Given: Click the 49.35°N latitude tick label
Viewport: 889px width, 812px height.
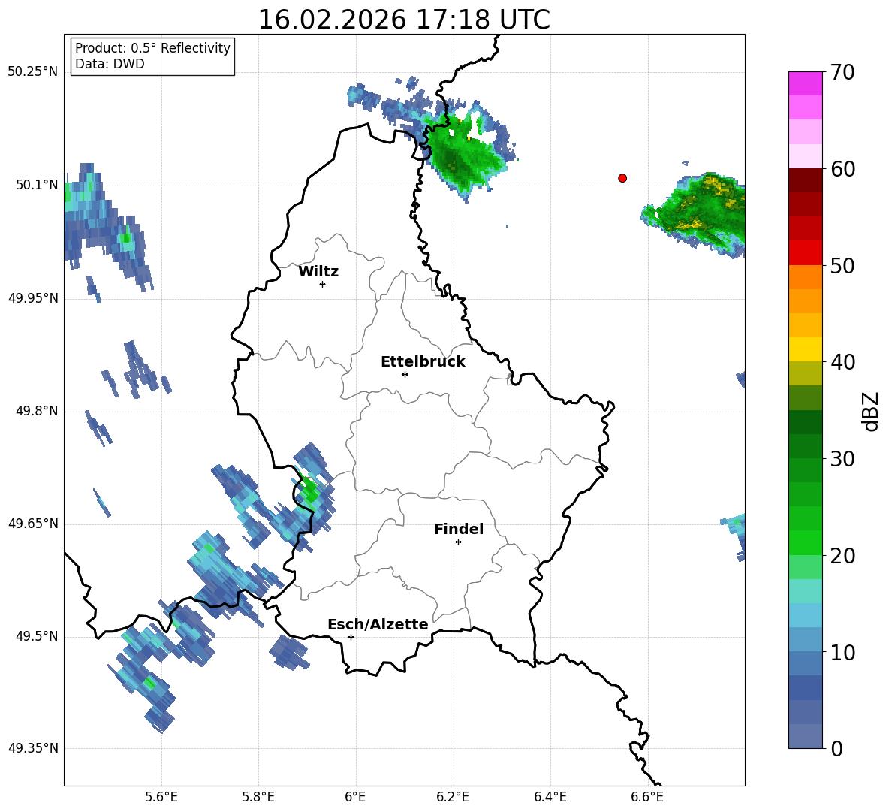Looking at the screenshot, I should pyautogui.click(x=33, y=748).
